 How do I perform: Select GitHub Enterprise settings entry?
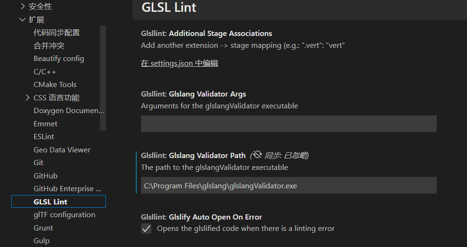tap(68, 189)
